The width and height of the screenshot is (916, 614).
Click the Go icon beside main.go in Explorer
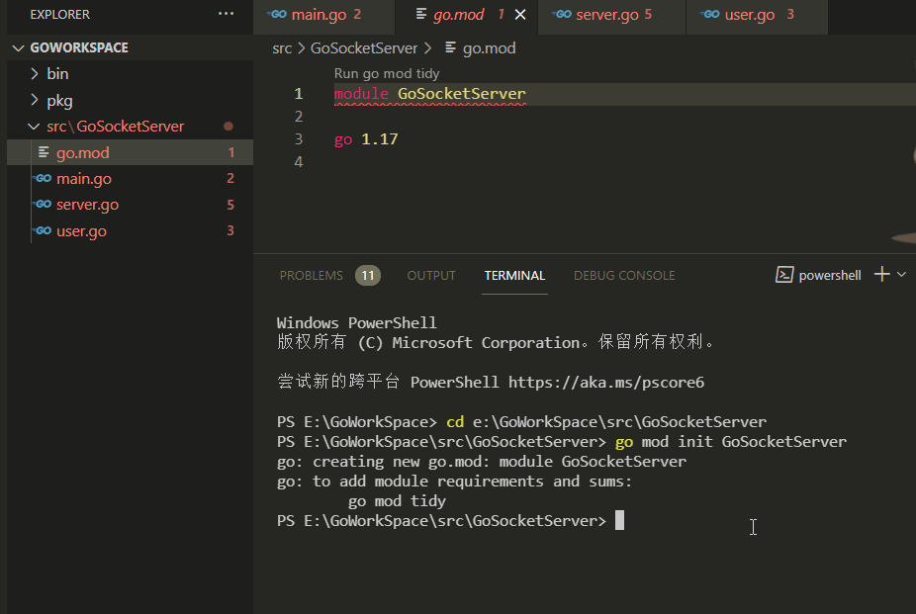click(44, 179)
